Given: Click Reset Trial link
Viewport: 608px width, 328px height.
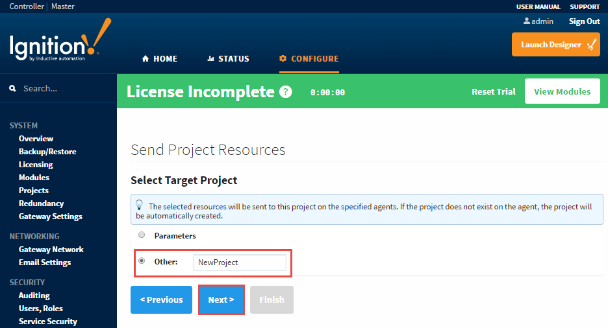Looking at the screenshot, I should click(494, 91).
